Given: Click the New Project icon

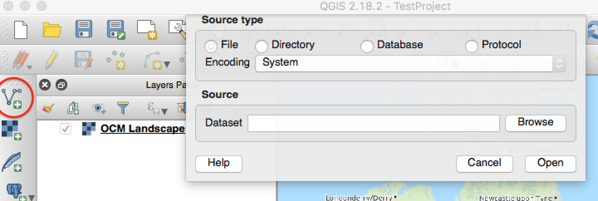Looking at the screenshot, I should point(21,30).
